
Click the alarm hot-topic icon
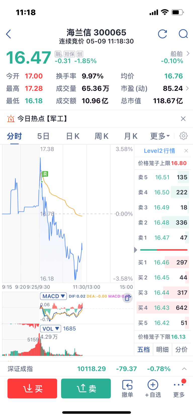pos(11,119)
